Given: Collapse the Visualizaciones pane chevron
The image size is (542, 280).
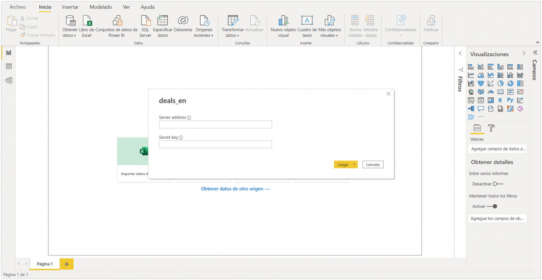Looking at the screenshot, I should [x=524, y=54].
